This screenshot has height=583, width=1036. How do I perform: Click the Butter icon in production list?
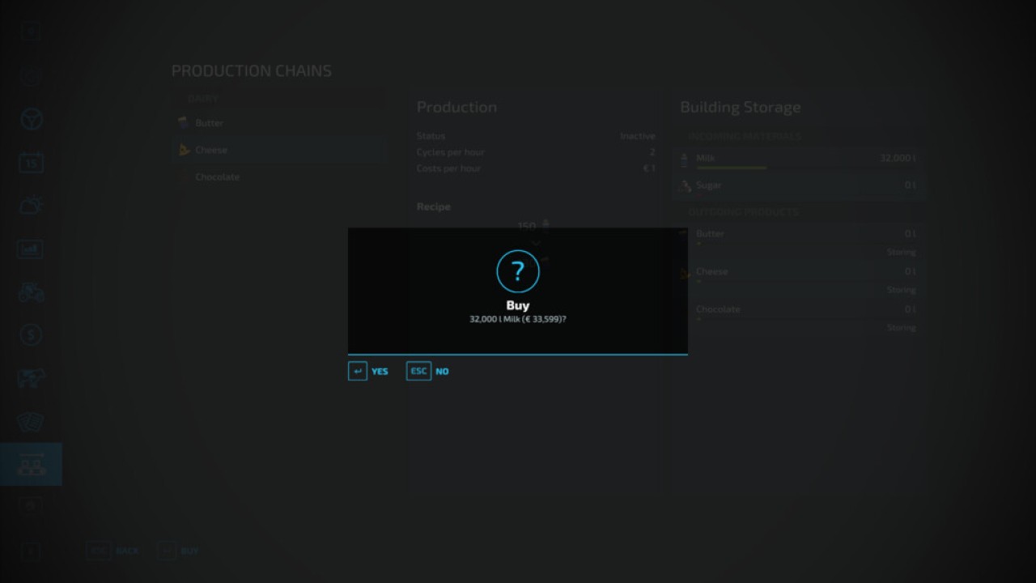(x=184, y=123)
